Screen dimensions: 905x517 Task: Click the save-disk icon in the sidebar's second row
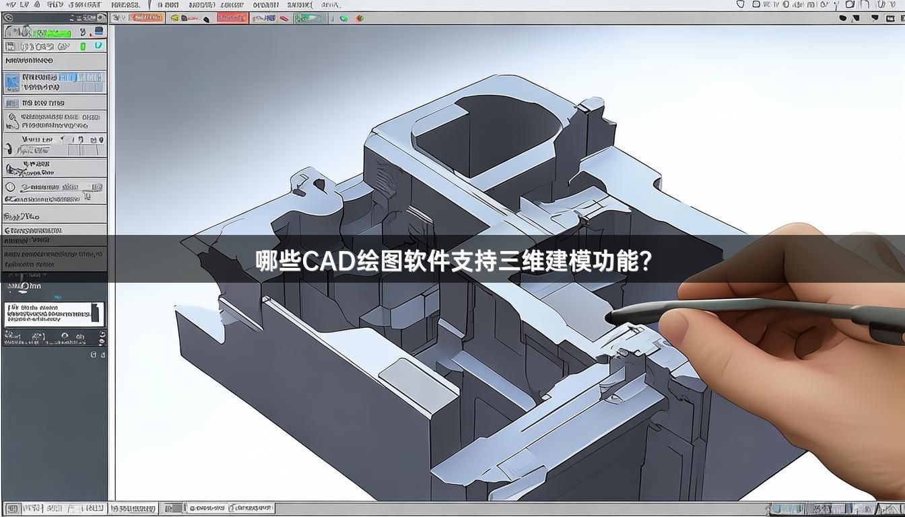pos(10,46)
